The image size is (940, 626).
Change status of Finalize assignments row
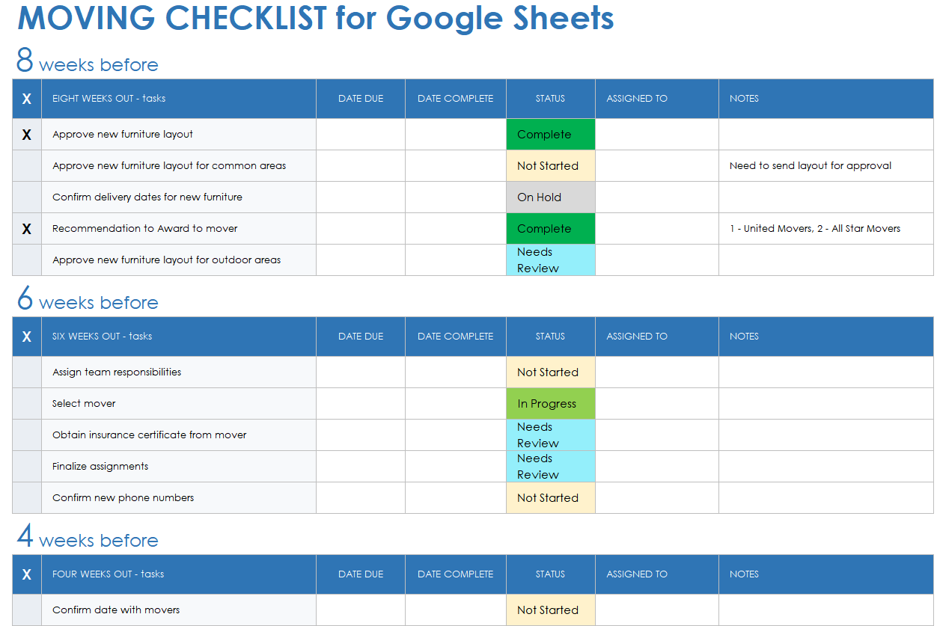550,467
